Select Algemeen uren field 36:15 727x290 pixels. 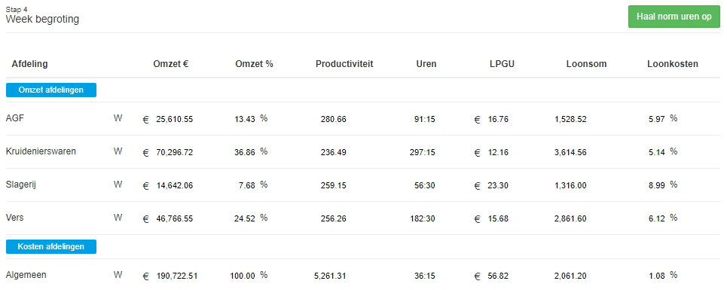point(425,276)
